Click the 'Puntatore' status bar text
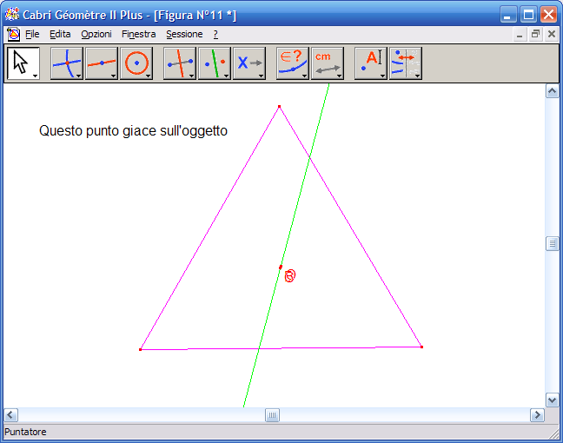Image resolution: width=563 pixels, height=443 pixels. pos(25,432)
